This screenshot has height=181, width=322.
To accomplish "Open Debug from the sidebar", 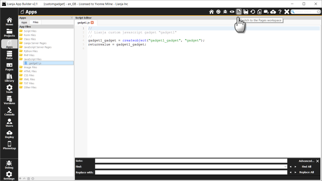I will pos(9,165).
